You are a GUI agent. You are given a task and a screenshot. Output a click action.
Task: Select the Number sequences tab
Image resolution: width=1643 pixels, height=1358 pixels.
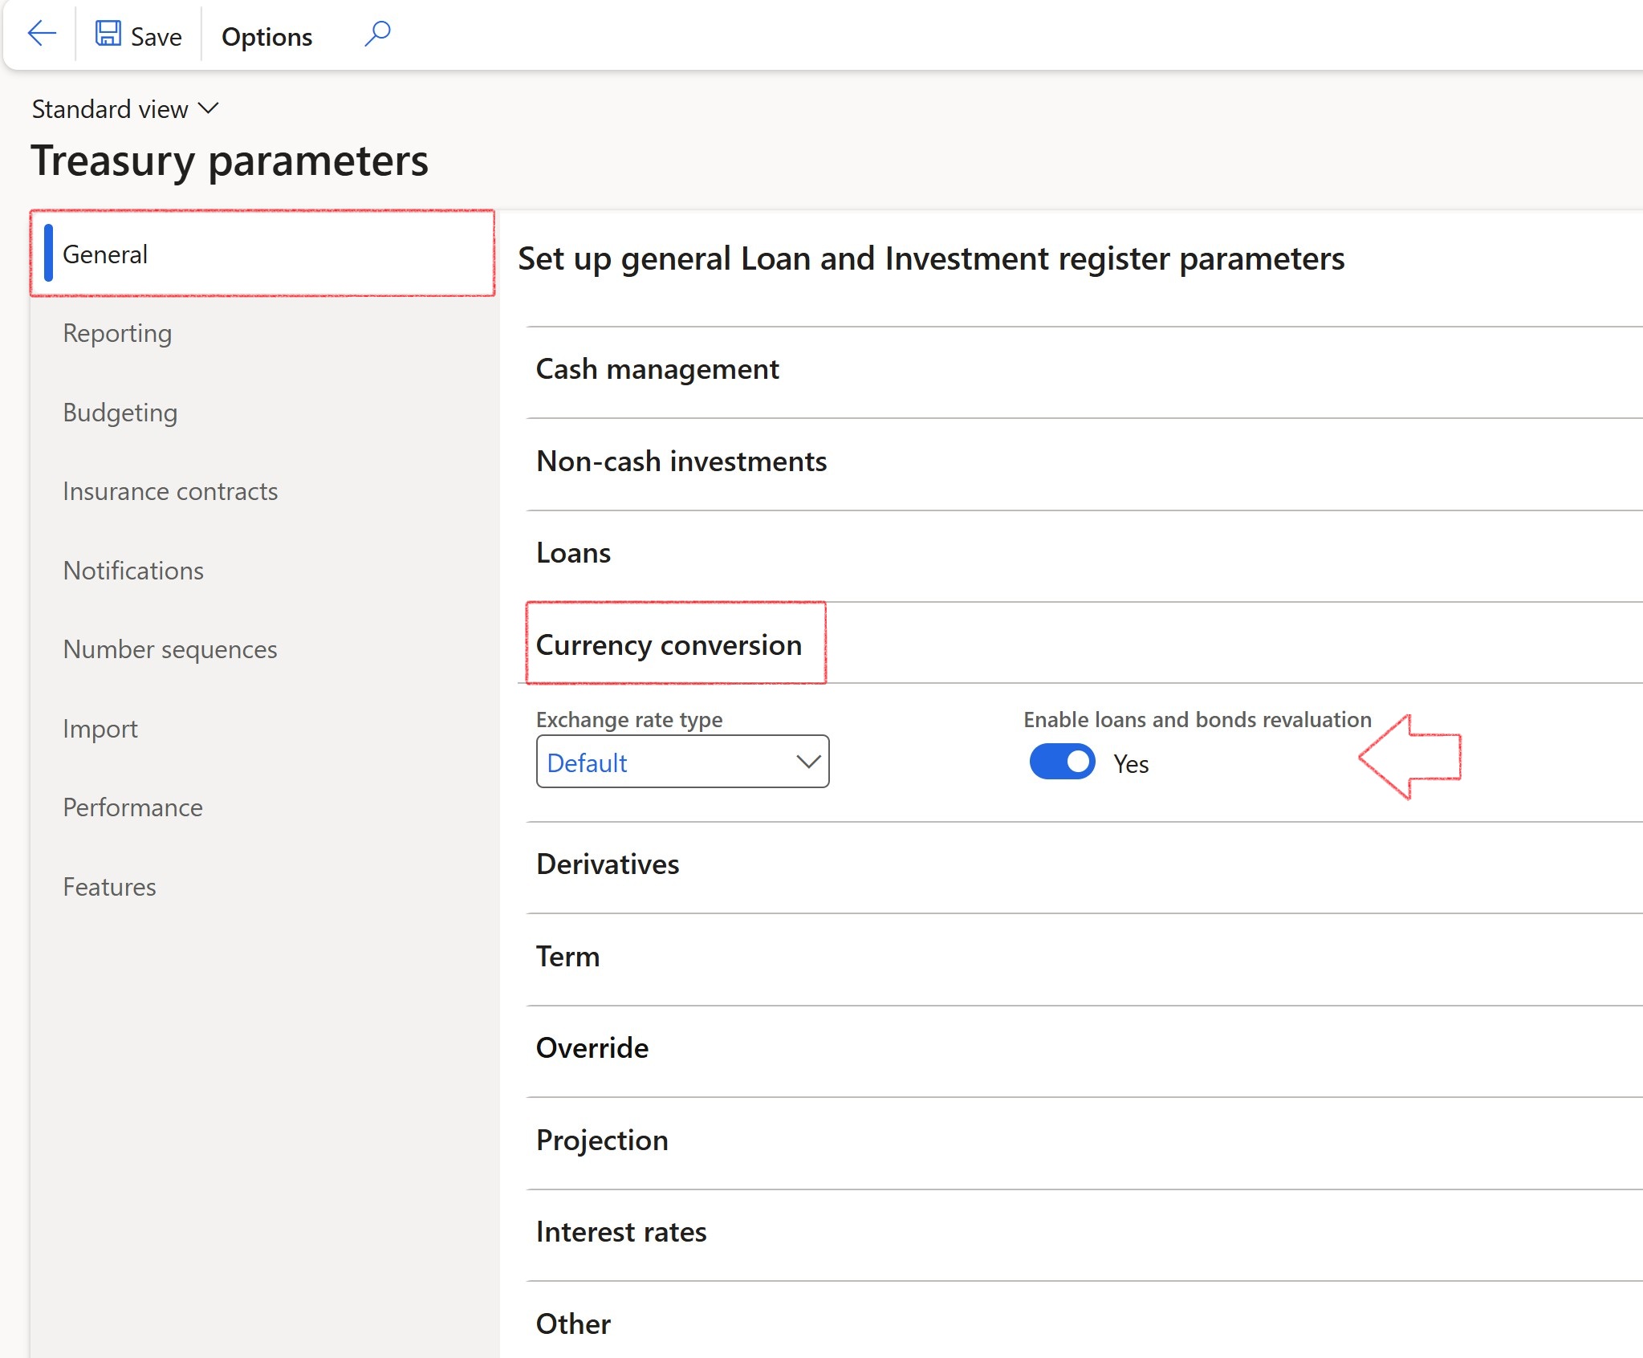click(x=170, y=649)
